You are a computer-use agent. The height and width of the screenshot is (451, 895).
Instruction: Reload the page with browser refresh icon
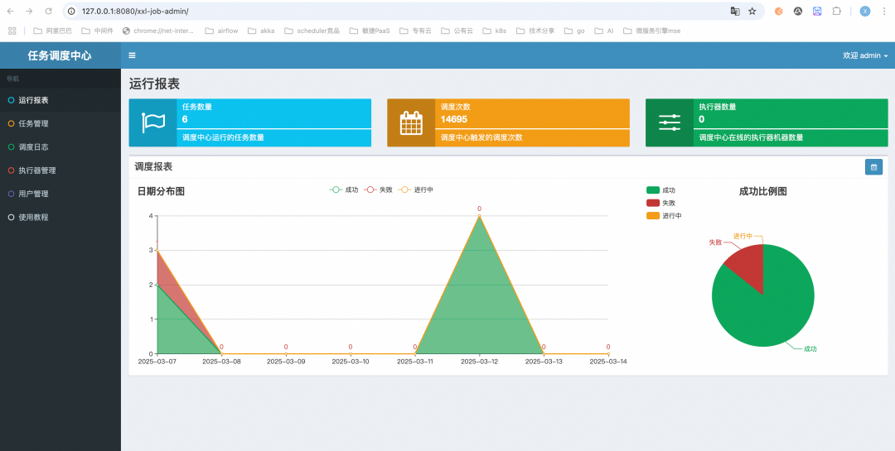click(x=49, y=12)
